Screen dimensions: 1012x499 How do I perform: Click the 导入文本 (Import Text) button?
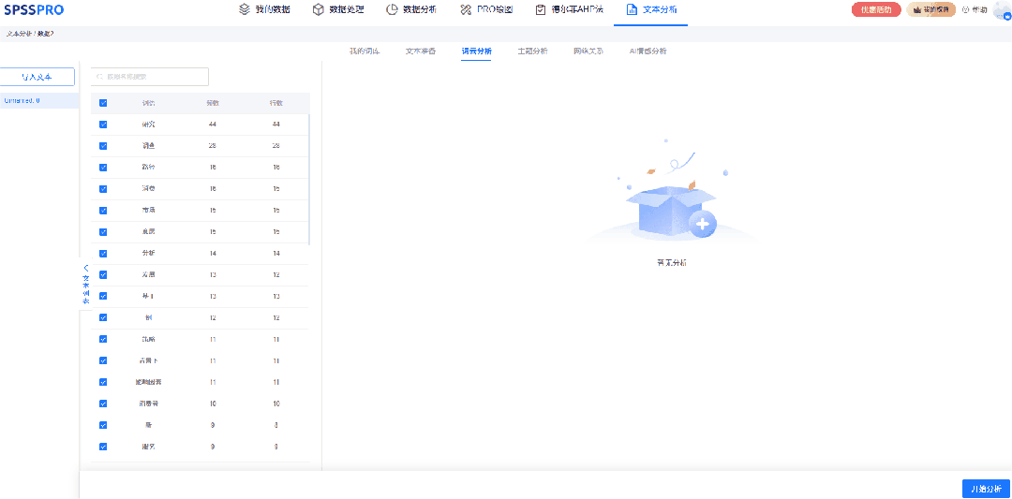point(37,77)
